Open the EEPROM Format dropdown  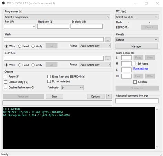click(95, 65)
